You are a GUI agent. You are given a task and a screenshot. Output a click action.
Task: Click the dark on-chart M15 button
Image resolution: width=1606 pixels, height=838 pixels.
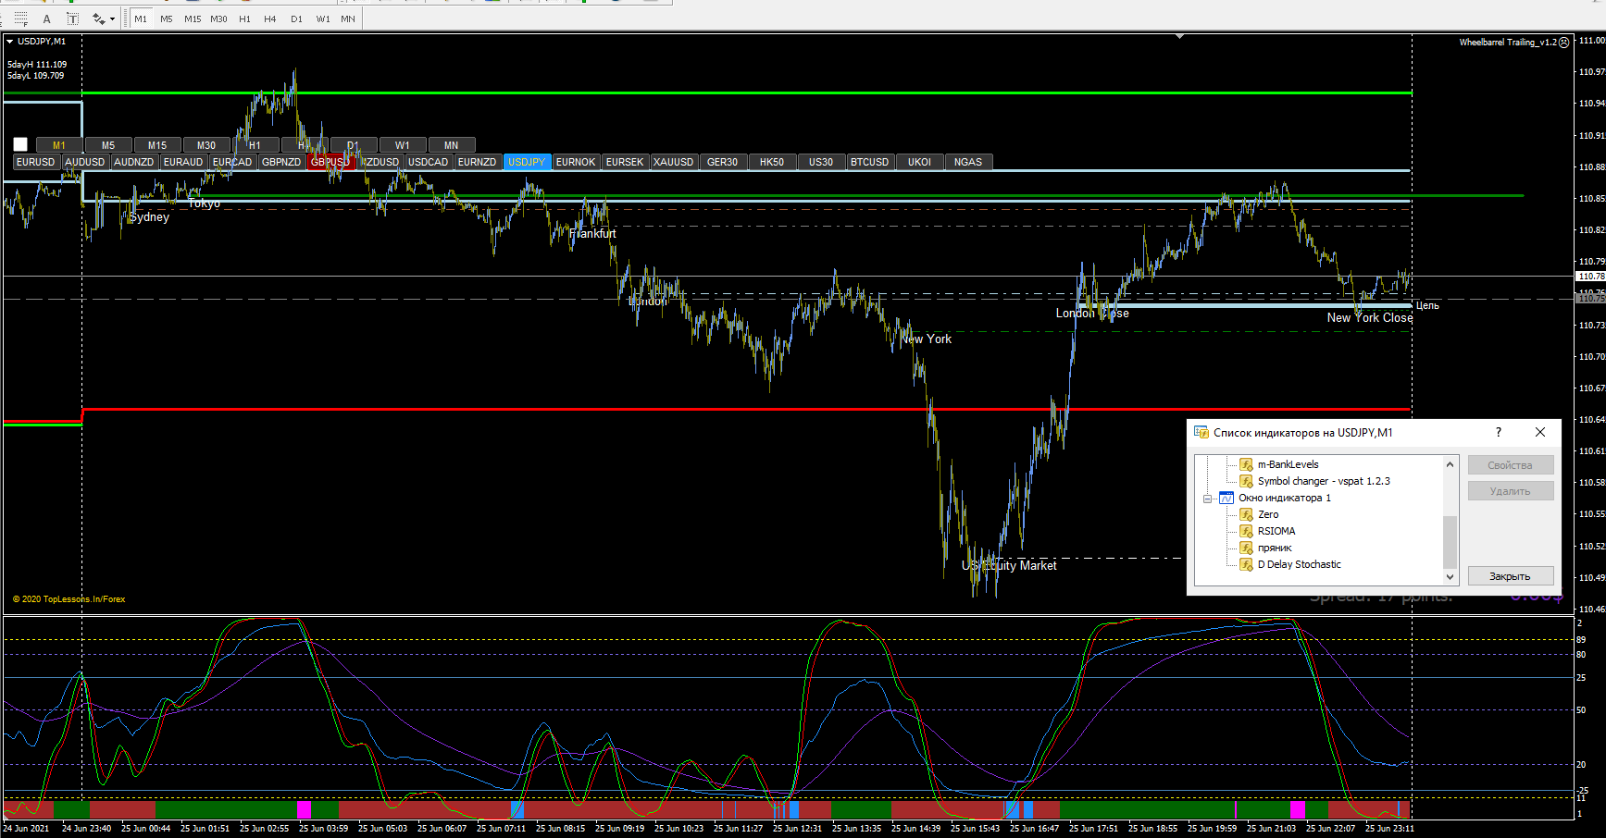pos(157,145)
